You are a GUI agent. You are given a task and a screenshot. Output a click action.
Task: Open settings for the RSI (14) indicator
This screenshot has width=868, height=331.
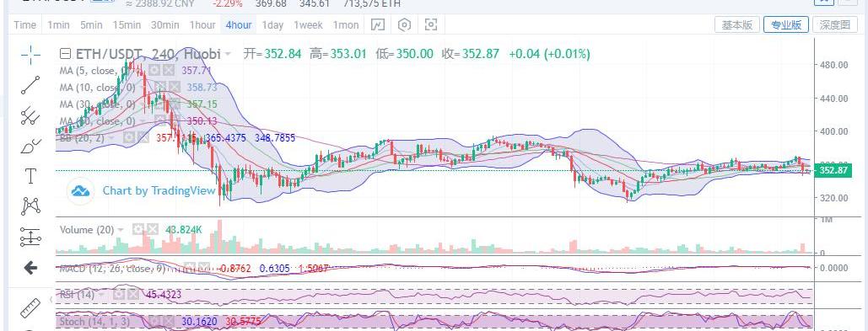[118, 295]
